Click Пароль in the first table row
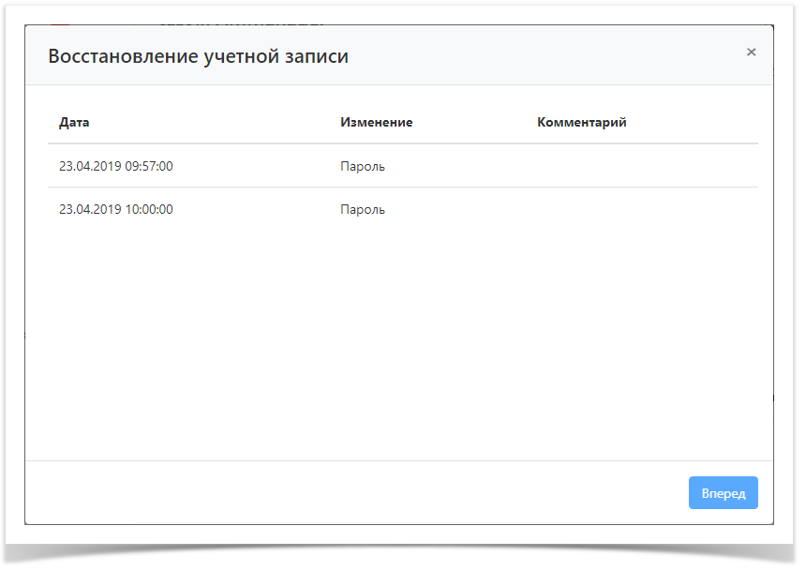This screenshot has height=571, width=806. point(363,166)
